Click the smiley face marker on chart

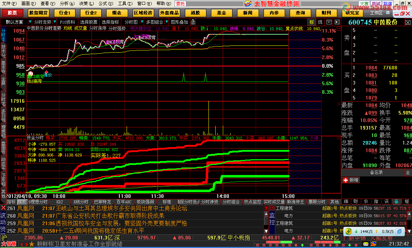(x=30, y=73)
